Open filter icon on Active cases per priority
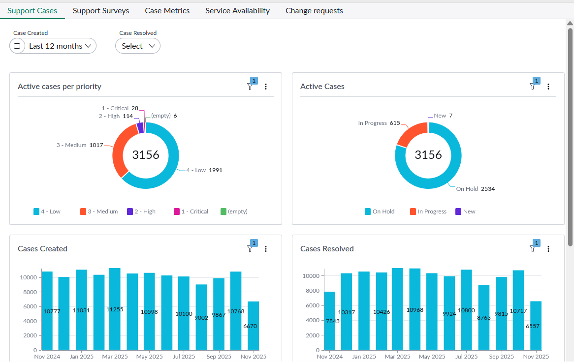This screenshot has height=362, width=574. pos(250,87)
